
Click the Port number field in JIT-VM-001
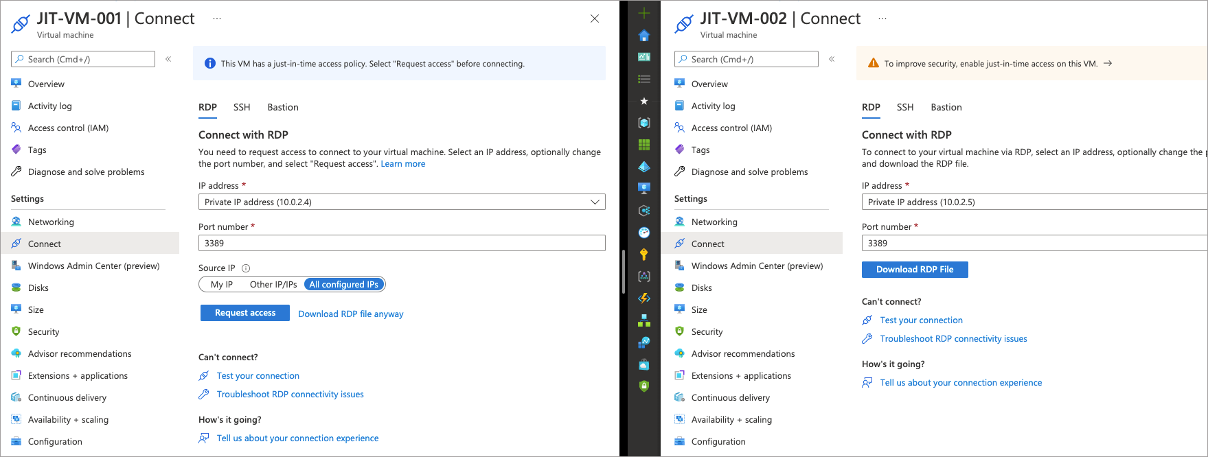tap(402, 243)
